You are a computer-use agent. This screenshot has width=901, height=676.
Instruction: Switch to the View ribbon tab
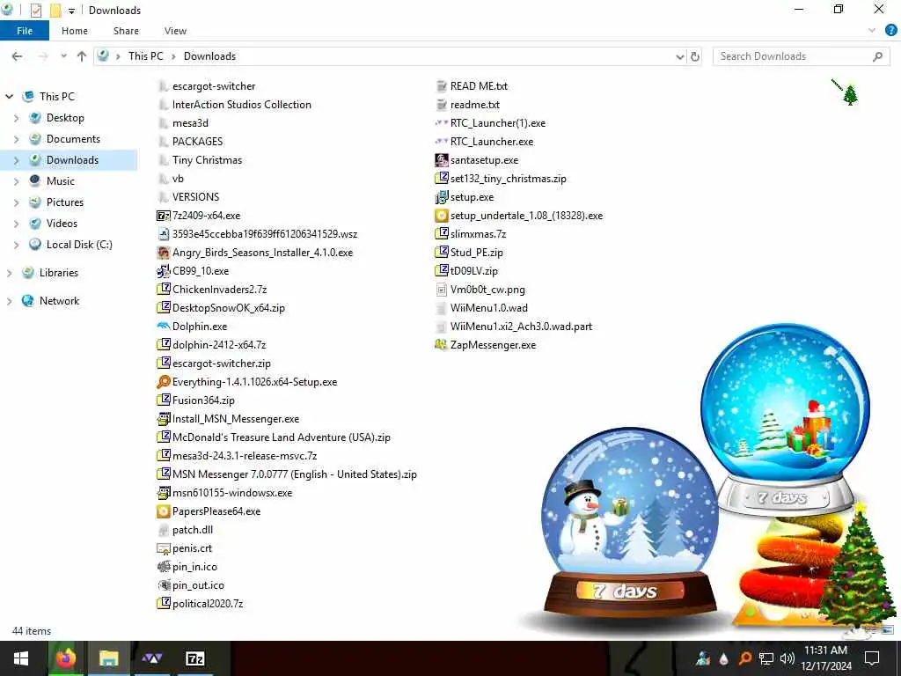(x=175, y=31)
